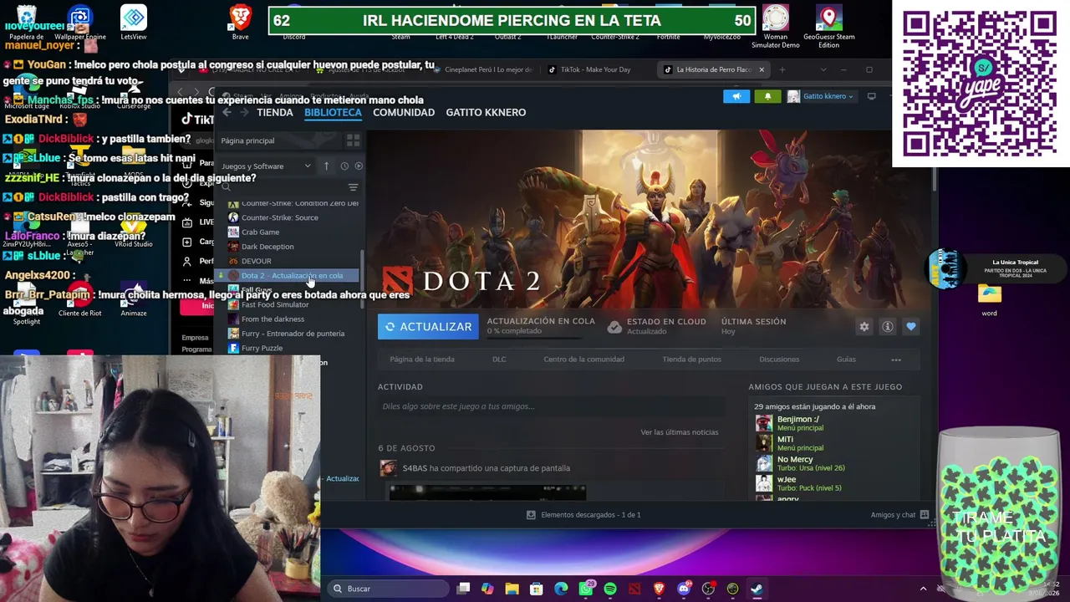The width and height of the screenshot is (1070, 602).
Task: Open Centro de la comunidad link
Action: click(583, 360)
